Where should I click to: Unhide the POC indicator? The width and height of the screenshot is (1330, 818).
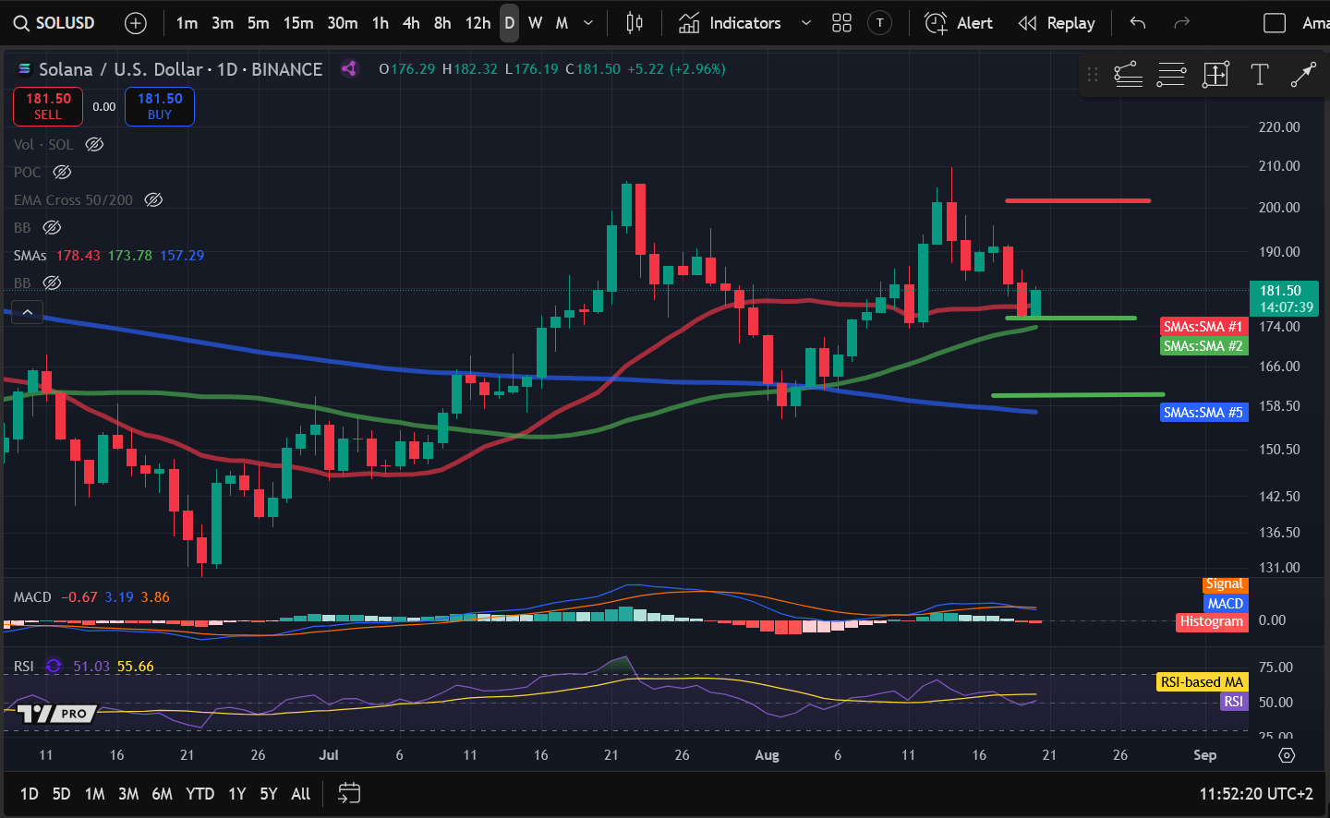[x=62, y=173]
